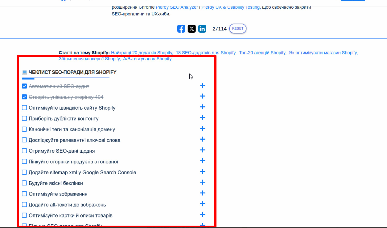
Task: Open link '18 SEO-додатків для Shopify'
Action: [206, 53]
